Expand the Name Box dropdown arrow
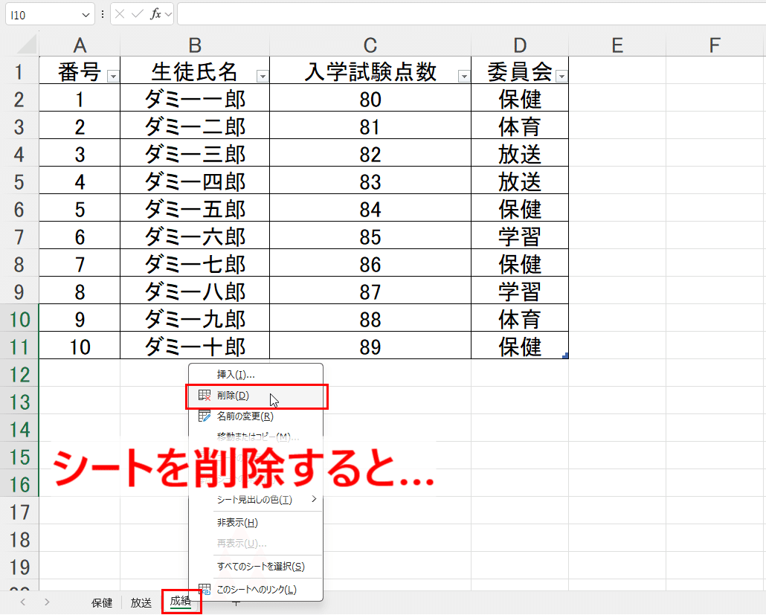766x615 pixels. 86,15
